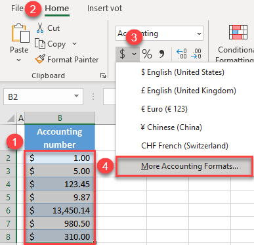Expand the Paste options arrow

(19, 60)
